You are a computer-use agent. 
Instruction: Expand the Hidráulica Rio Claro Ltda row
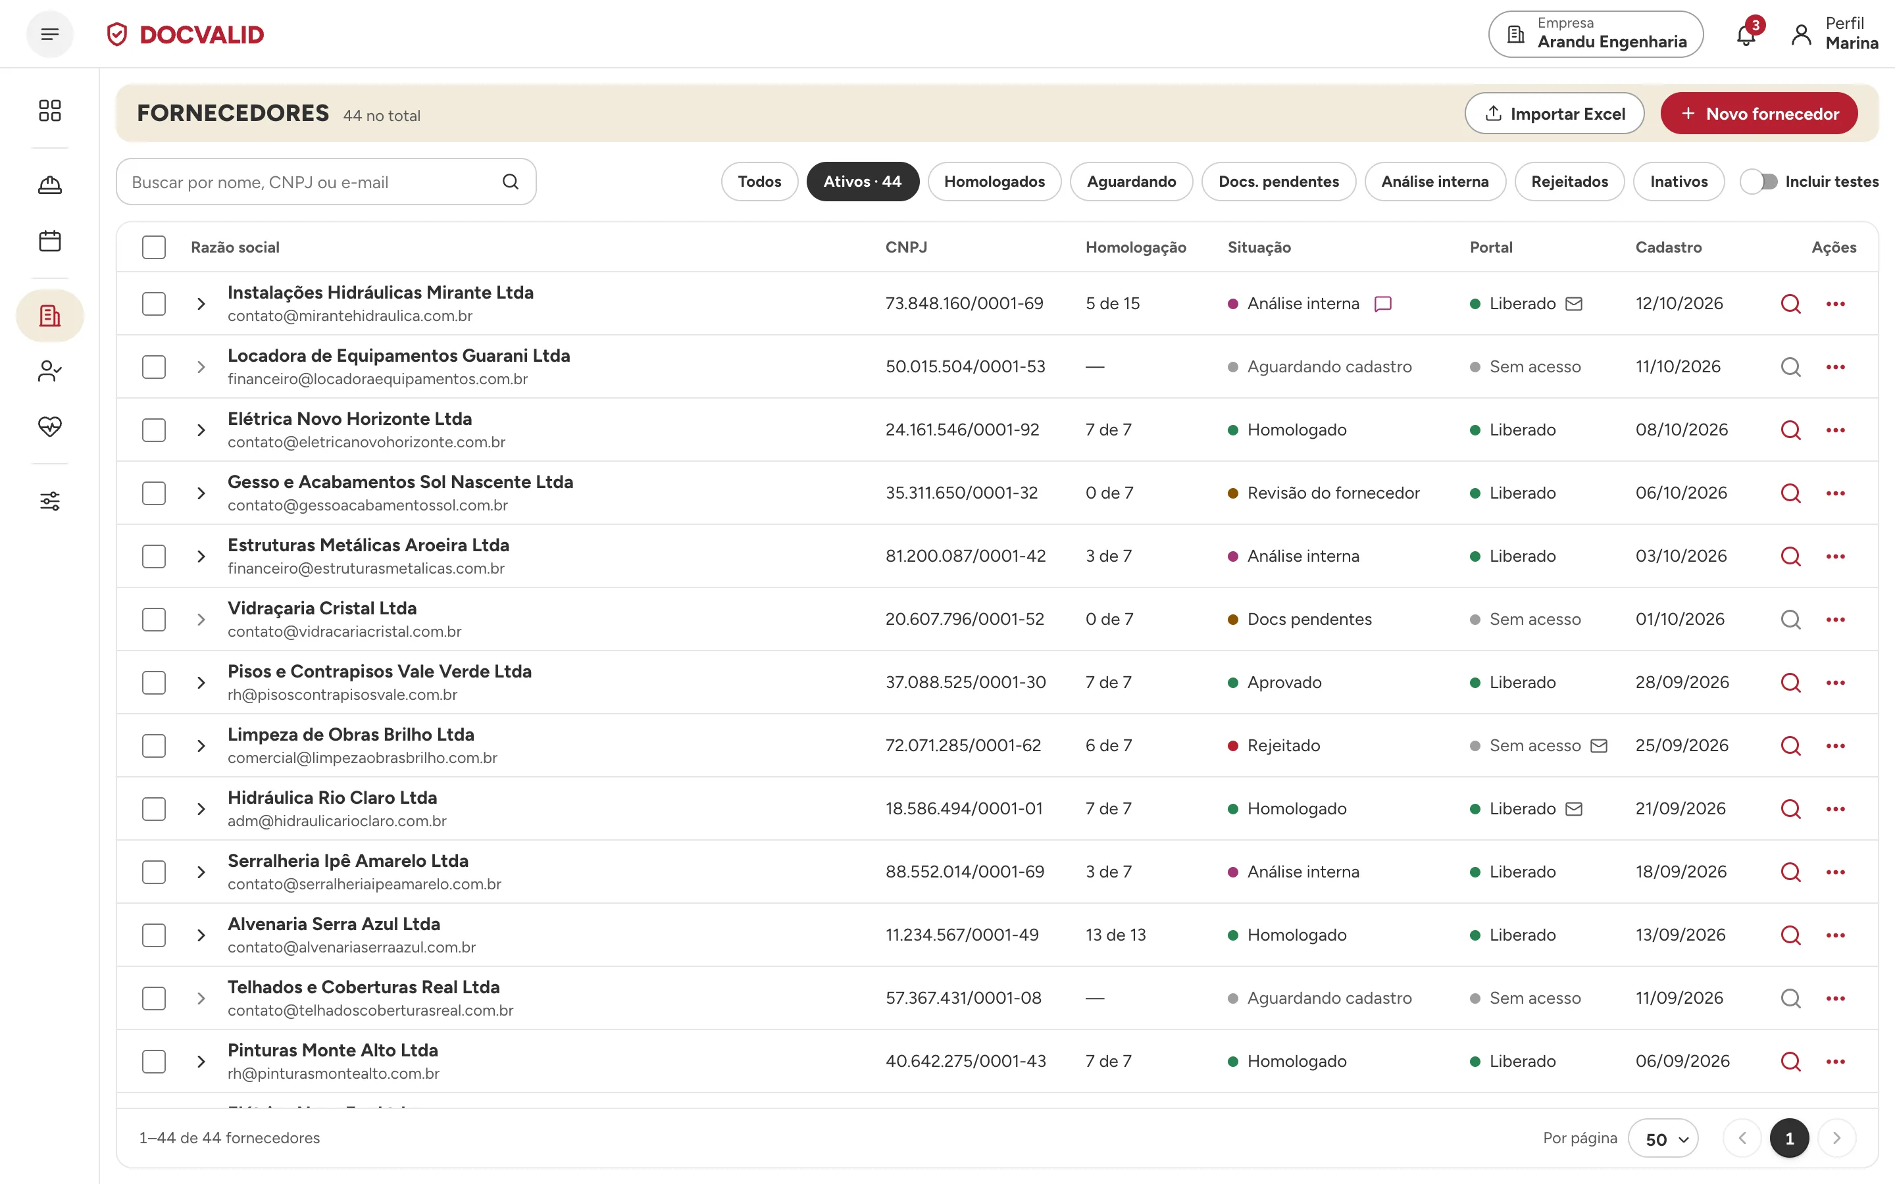(201, 809)
